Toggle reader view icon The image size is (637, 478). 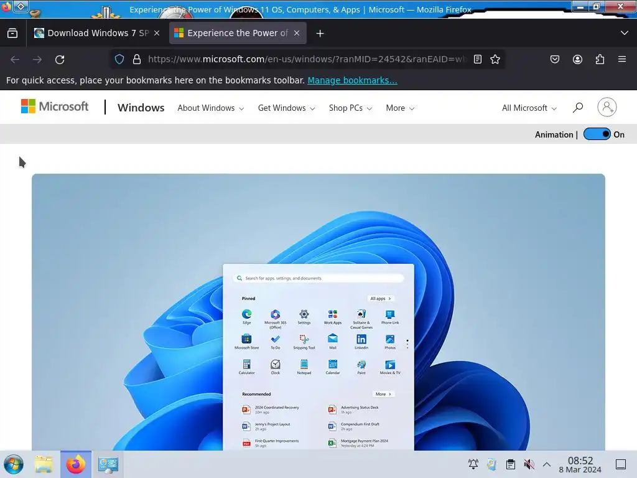[478, 59]
